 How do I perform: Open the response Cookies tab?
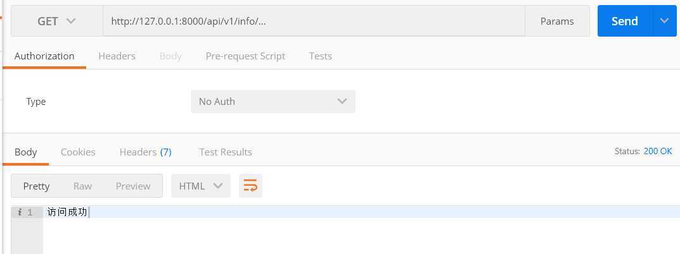78,152
